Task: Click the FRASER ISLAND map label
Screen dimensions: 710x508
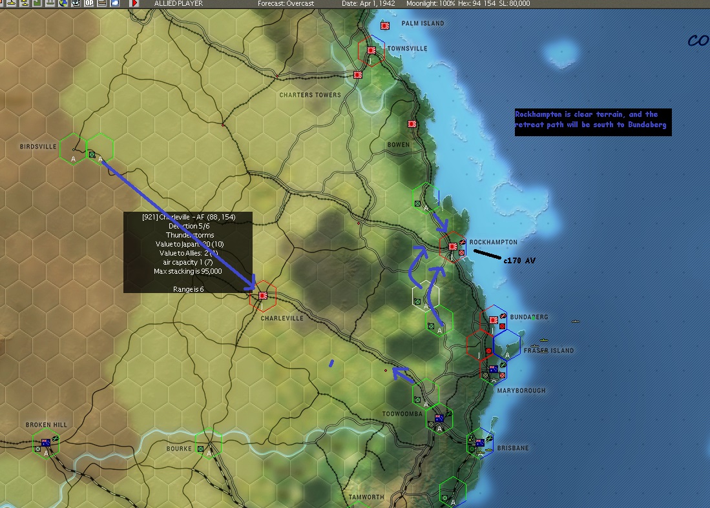Action: pyautogui.click(x=548, y=351)
